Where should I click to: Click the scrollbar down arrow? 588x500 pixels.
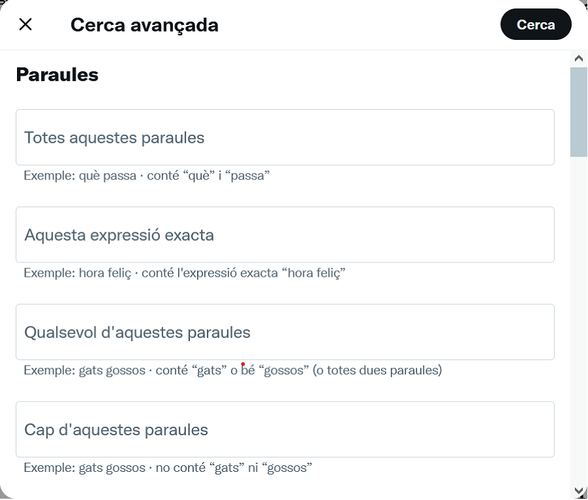click(x=578, y=490)
